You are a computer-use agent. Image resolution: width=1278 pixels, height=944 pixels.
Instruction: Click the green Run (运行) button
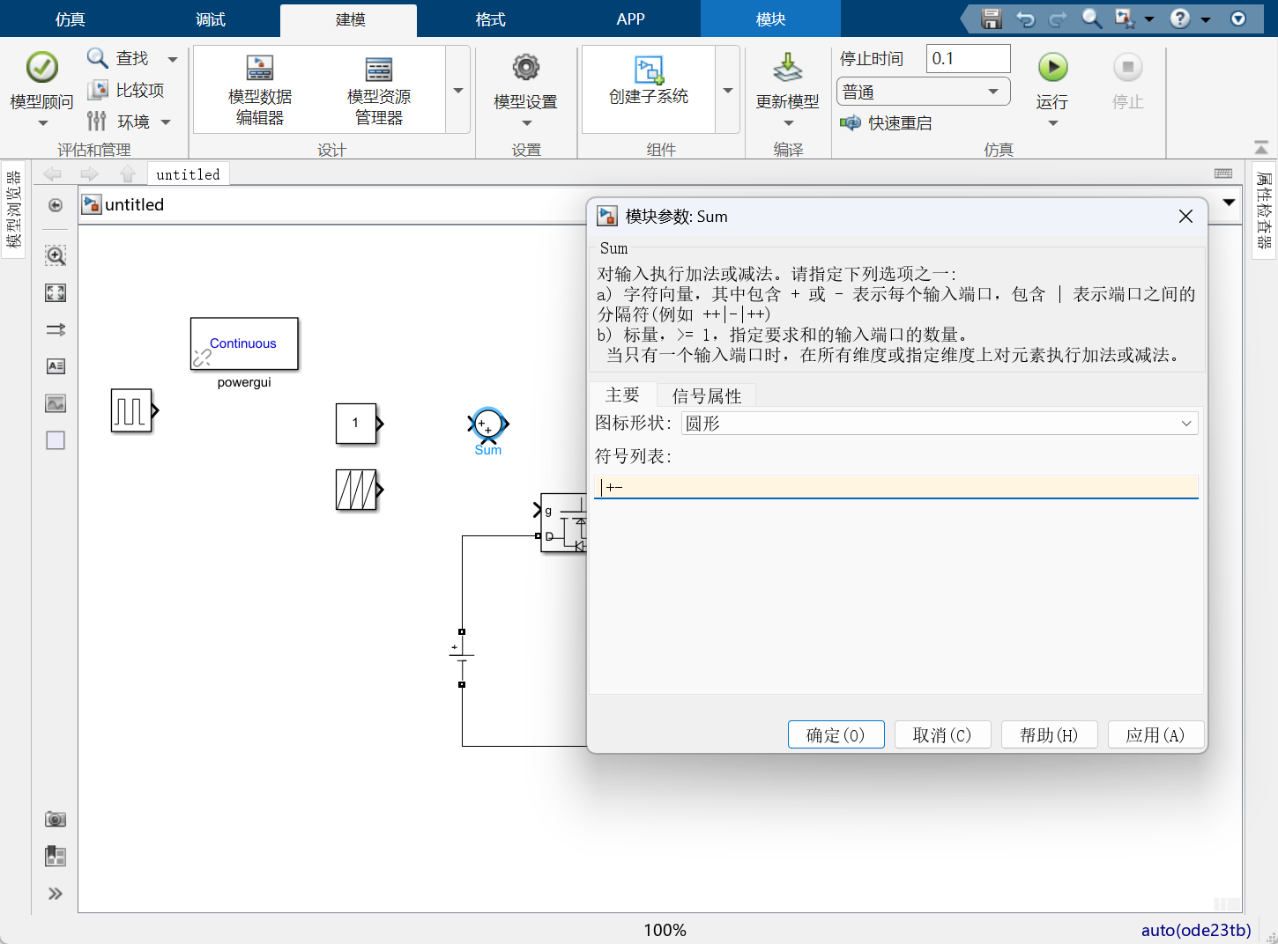pyautogui.click(x=1052, y=68)
